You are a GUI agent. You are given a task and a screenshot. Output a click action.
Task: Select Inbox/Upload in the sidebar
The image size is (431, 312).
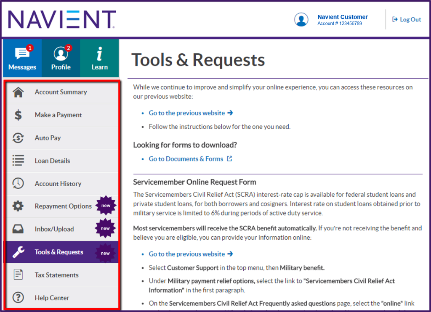click(x=62, y=229)
